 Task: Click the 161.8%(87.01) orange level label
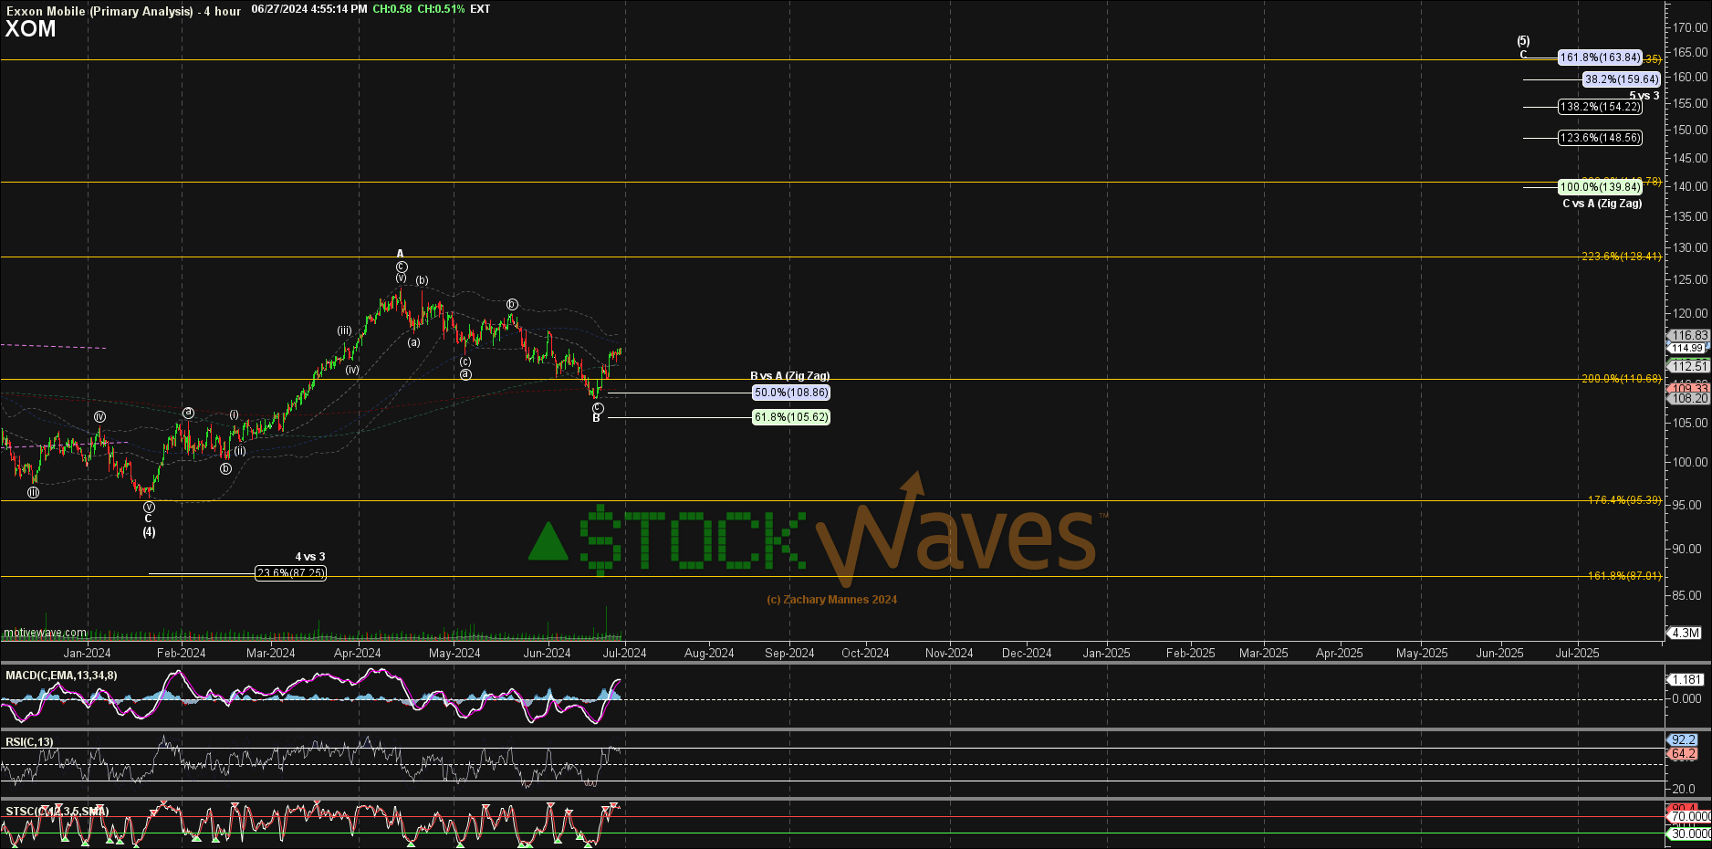click(1624, 576)
